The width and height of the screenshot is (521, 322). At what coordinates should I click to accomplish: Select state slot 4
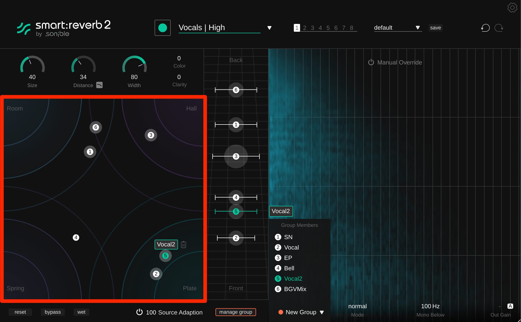(320, 28)
